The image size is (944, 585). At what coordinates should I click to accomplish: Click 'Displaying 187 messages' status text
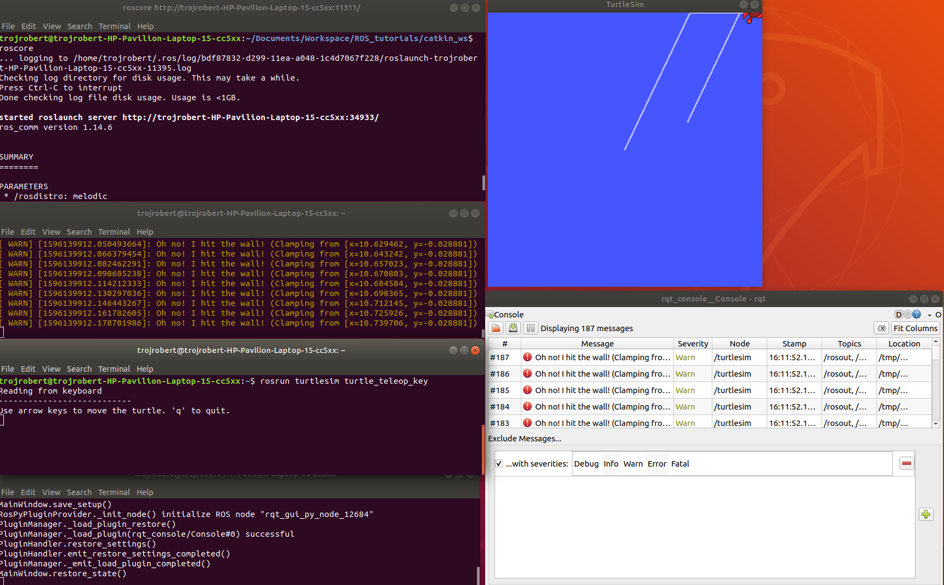(x=587, y=328)
